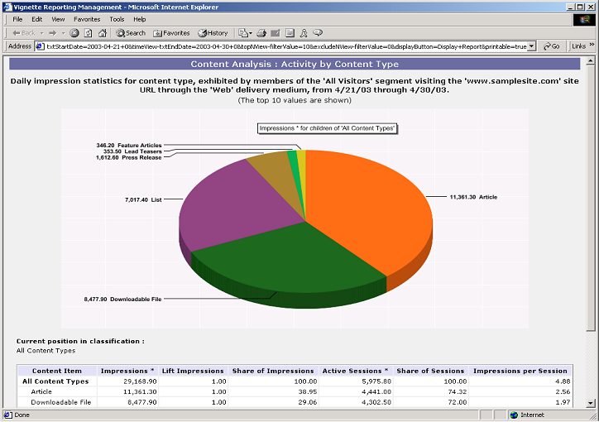The height and width of the screenshot is (422, 599).
Task: Open the Search pane from the toolbar
Action: [x=131, y=33]
